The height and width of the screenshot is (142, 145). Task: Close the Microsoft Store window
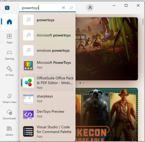click(138, 6)
